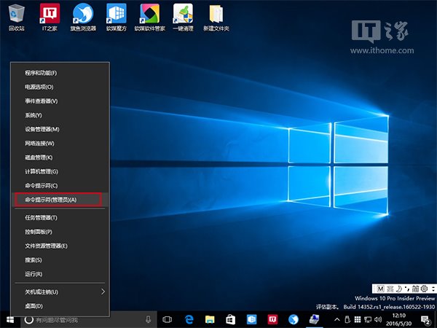Show hidden system tray icons chevron
Screen dimensions: 437x328
pyautogui.click(x=336, y=320)
